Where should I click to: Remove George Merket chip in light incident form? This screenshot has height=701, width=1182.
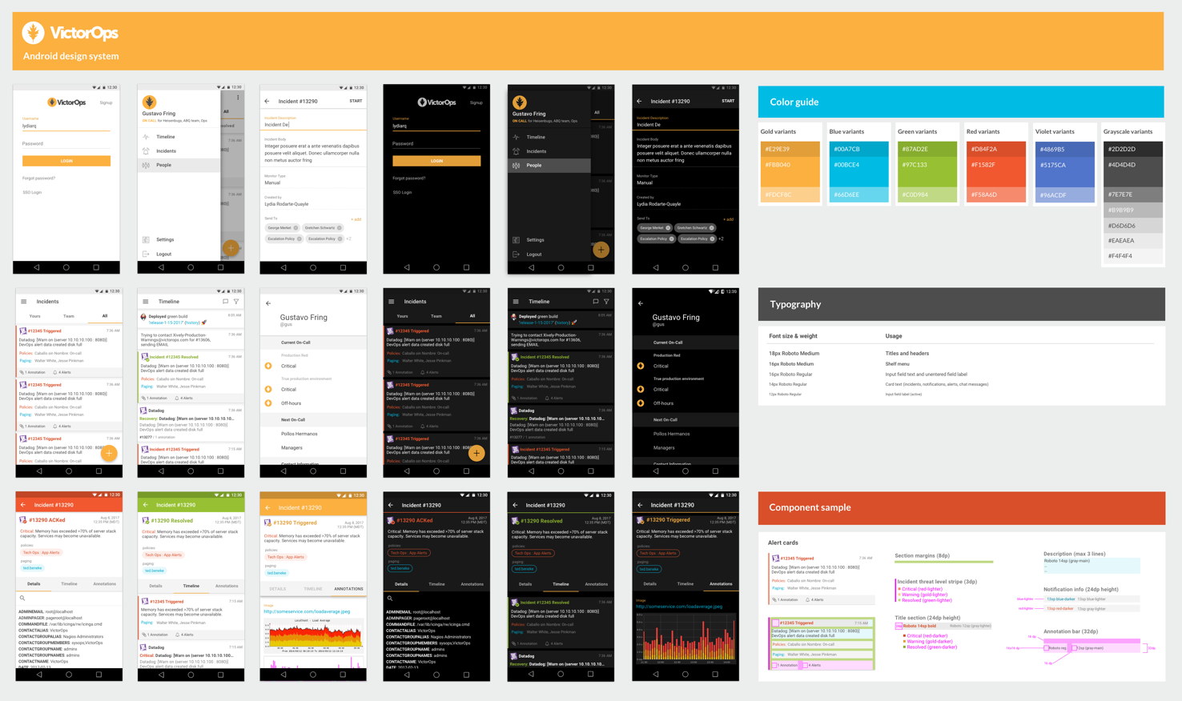295,227
